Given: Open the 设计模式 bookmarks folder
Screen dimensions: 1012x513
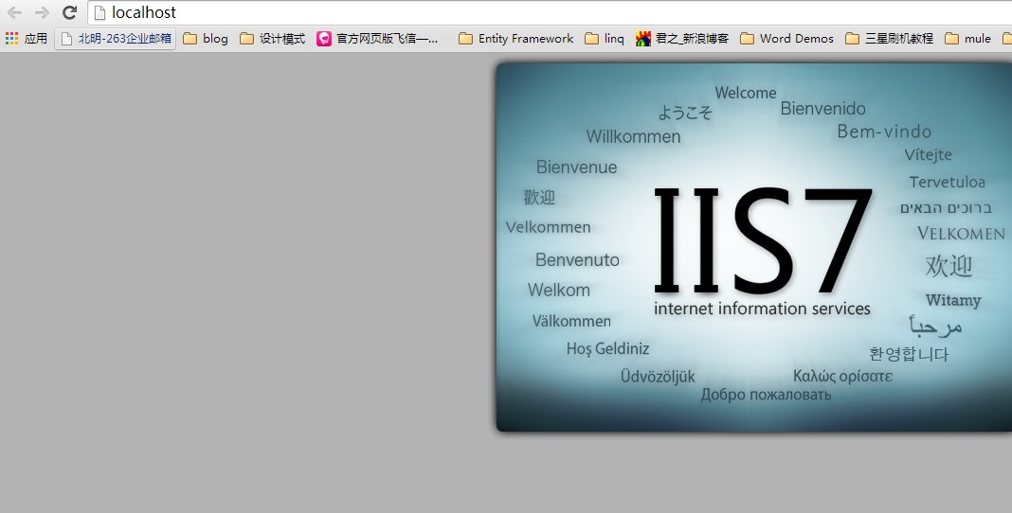Looking at the screenshot, I should coord(272,39).
